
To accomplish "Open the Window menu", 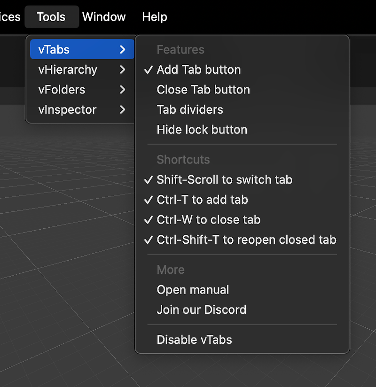I will pos(104,17).
